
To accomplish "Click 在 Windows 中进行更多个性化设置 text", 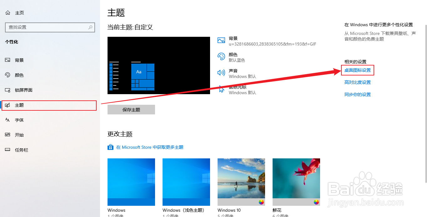I will [x=379, y=25].
